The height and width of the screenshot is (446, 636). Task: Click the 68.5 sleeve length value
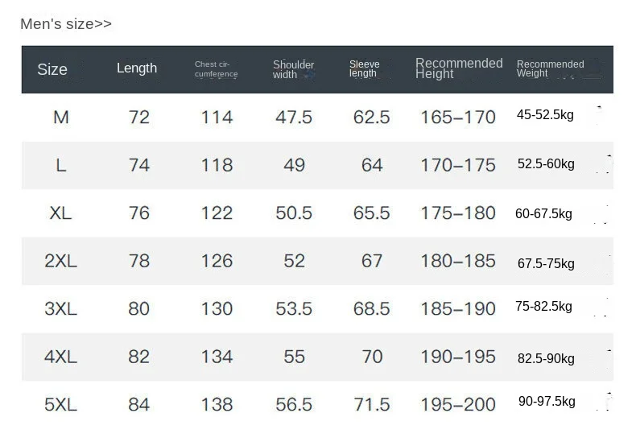pos(371,308)
